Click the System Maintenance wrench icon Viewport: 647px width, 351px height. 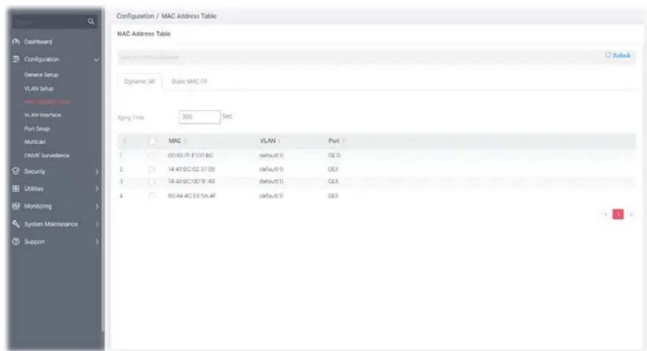pos(16,224)
